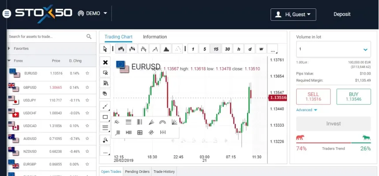Pick the Fibonacci fan tool in popup
The height and width of the screenshot is (176, 379).
point(151,122)
